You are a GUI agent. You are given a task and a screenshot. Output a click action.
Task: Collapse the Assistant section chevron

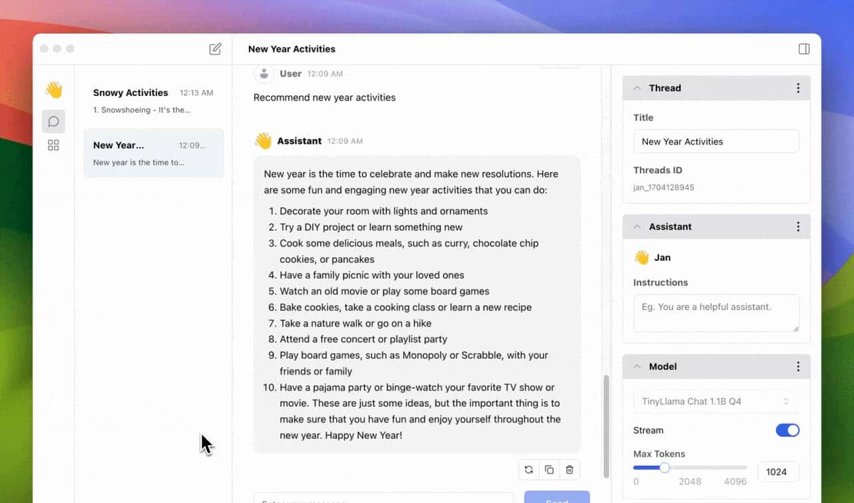click(x=637, y=227)
